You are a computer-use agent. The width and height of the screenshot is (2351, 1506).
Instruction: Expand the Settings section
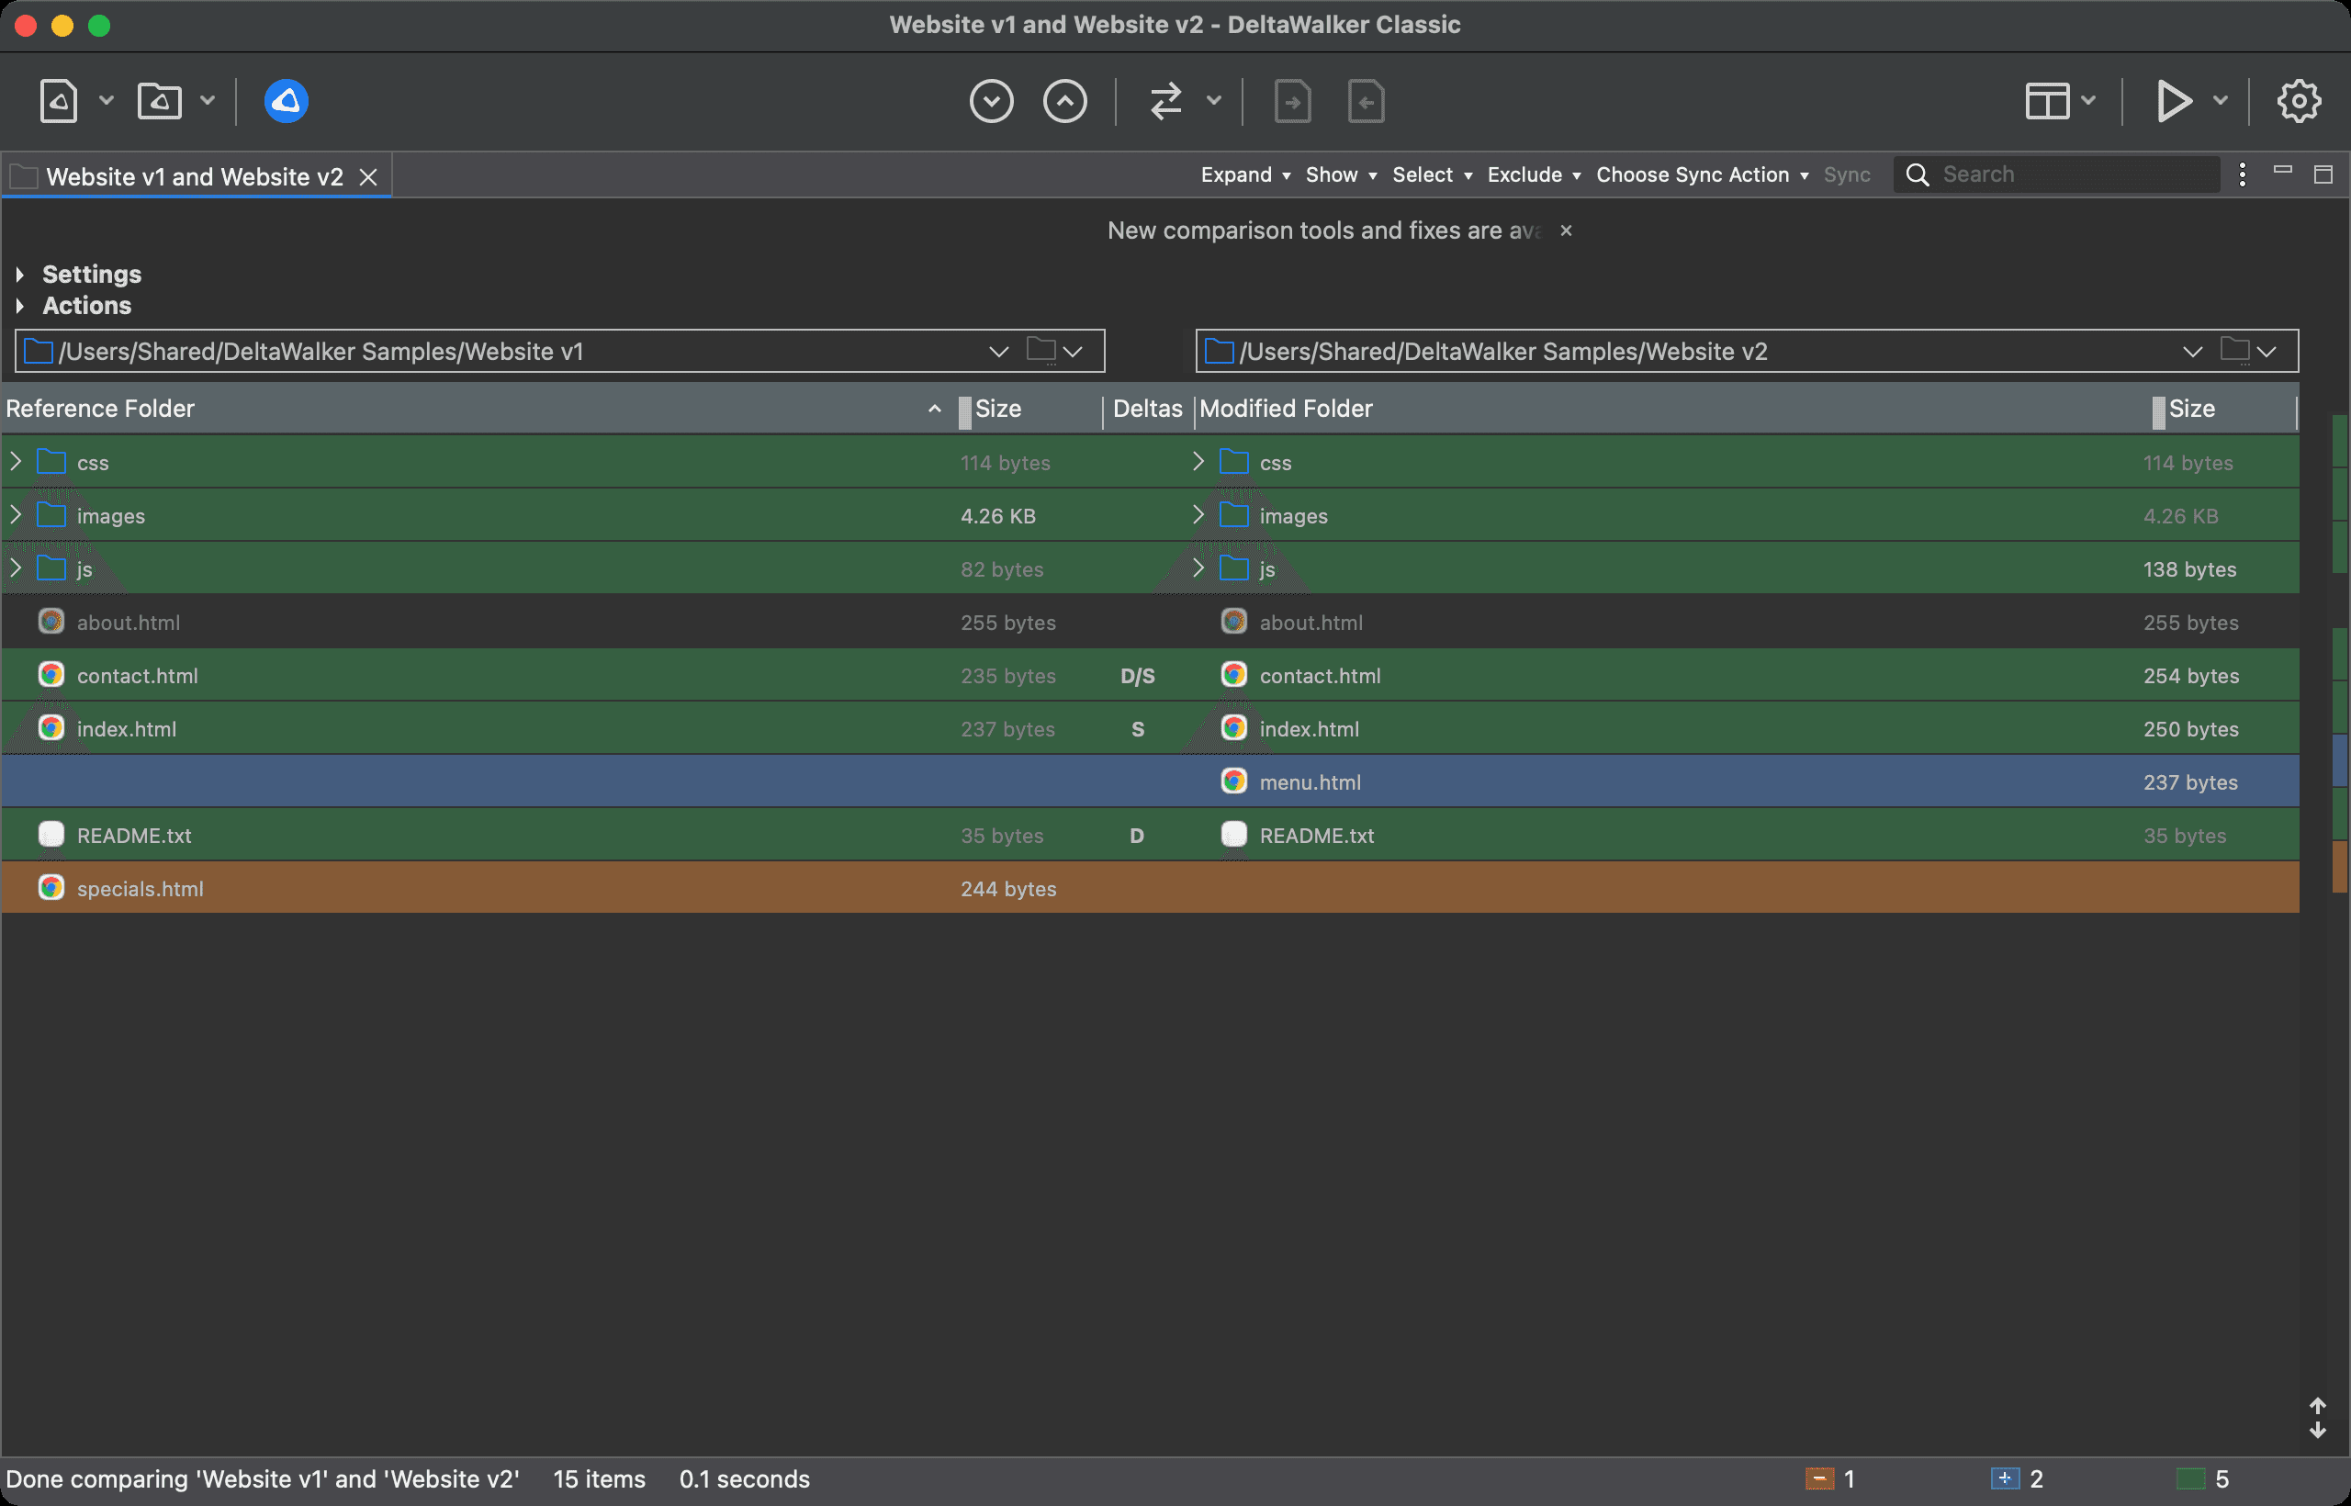pos(19,275)
